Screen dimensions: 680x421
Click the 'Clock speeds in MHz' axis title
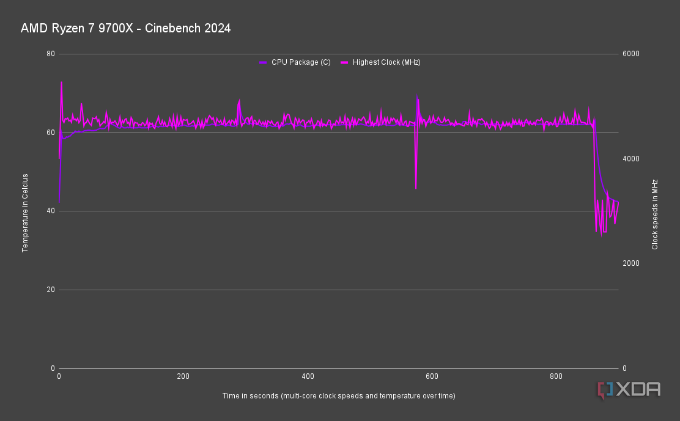(655, 214)
